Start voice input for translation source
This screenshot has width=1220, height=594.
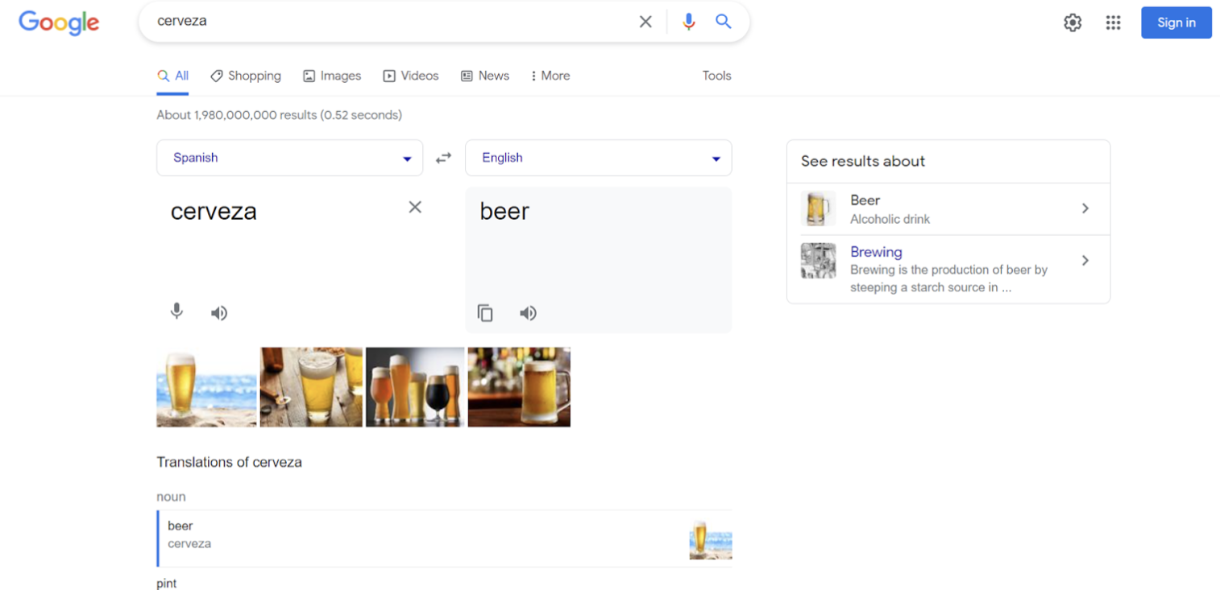pos(176,311)
